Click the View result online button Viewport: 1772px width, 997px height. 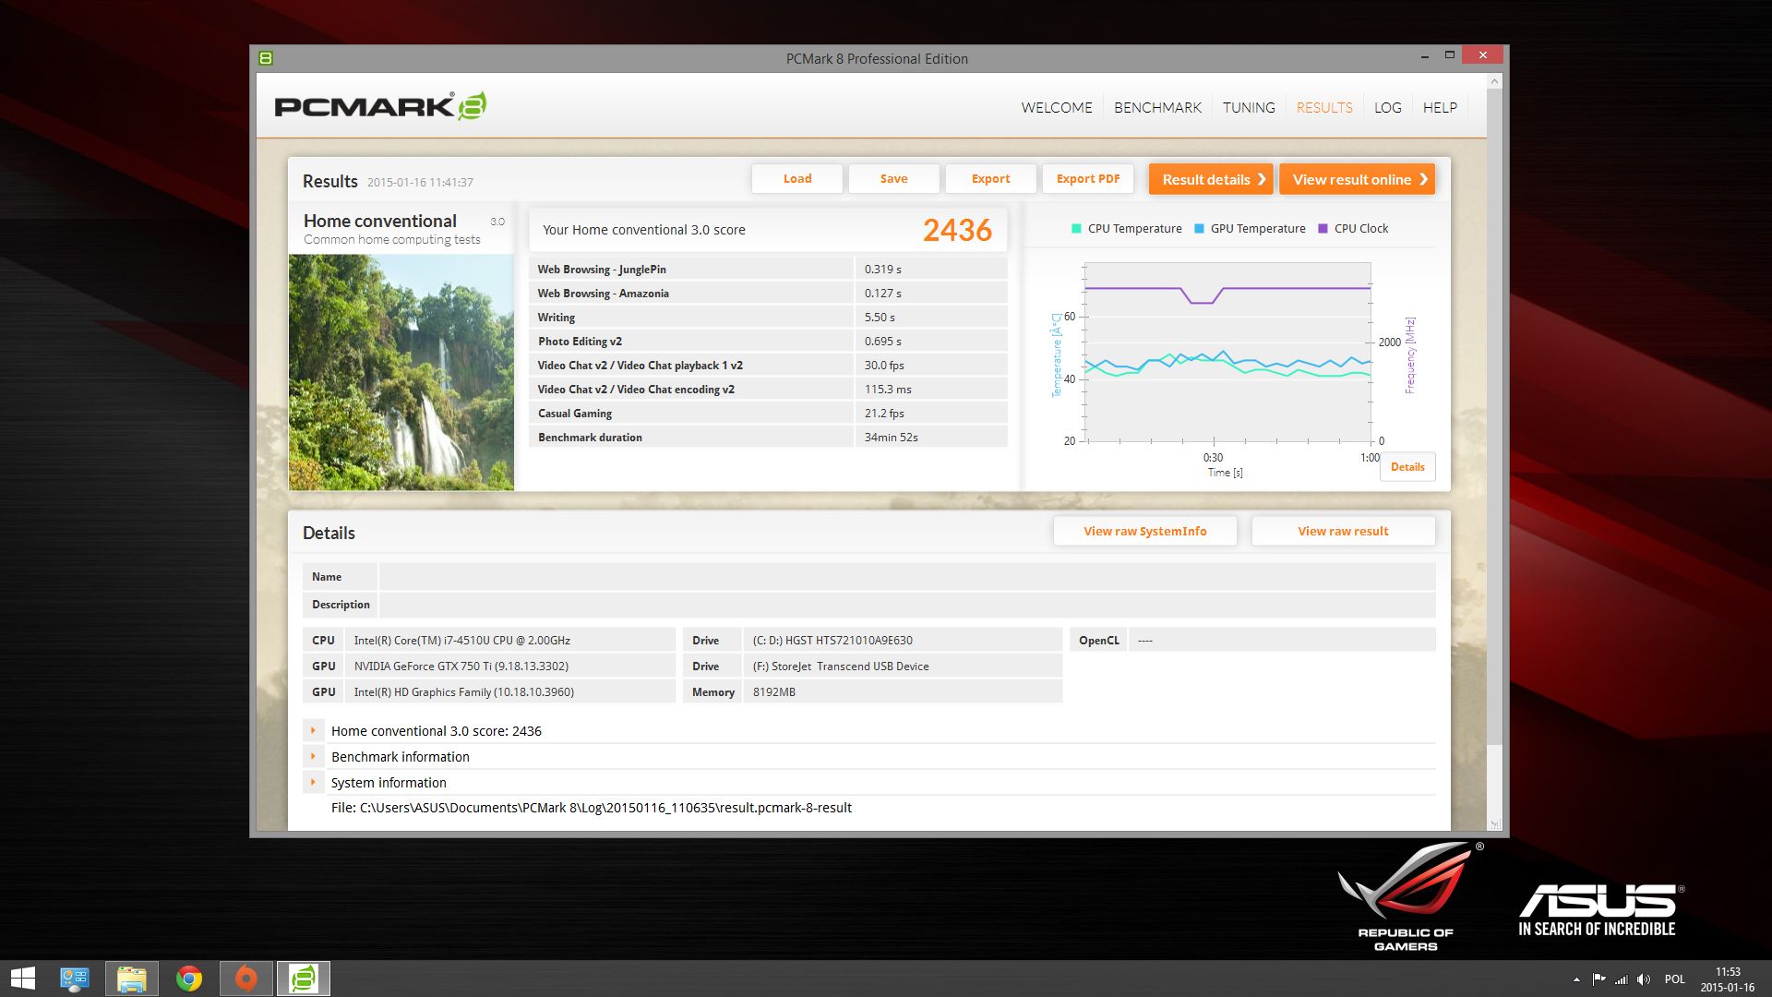[1357, 178]
